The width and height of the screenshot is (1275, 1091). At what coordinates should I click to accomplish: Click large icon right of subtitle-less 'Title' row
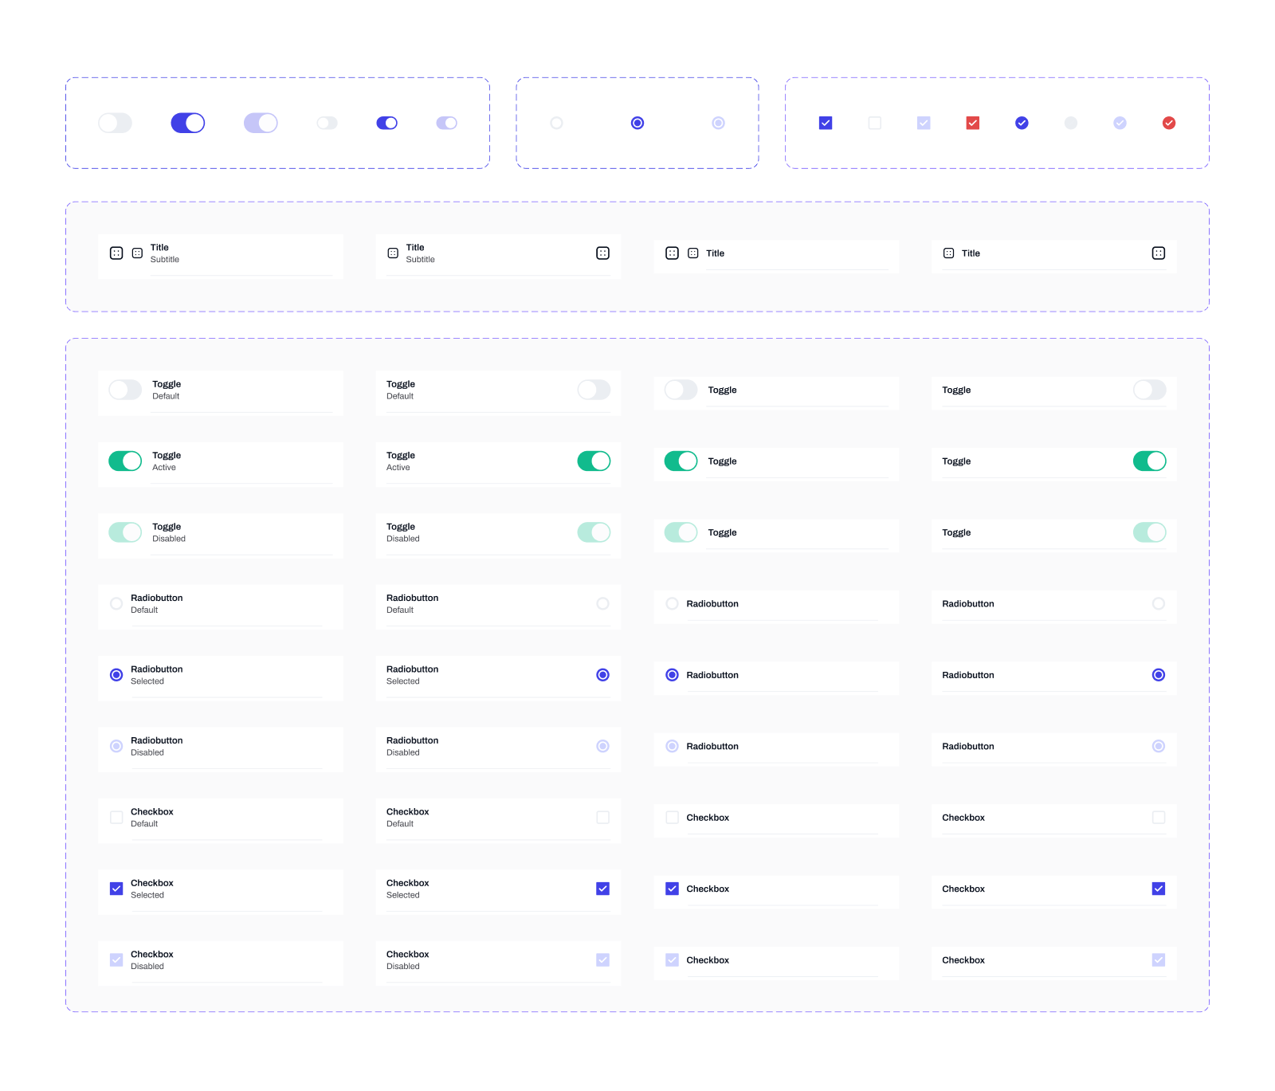[x=1159, y=253]
